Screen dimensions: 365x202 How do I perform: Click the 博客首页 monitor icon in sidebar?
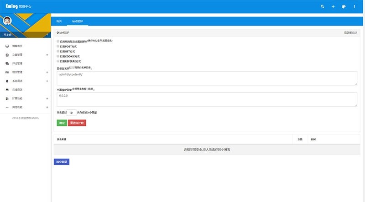tap(7, 46)
